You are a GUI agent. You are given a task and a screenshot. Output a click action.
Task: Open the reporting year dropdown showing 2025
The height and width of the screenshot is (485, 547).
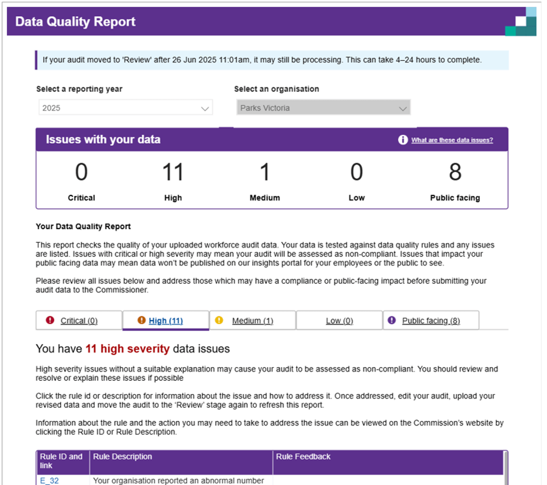tap(125, 107)
